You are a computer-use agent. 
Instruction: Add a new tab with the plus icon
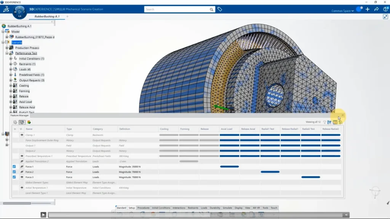coord(67,16)
